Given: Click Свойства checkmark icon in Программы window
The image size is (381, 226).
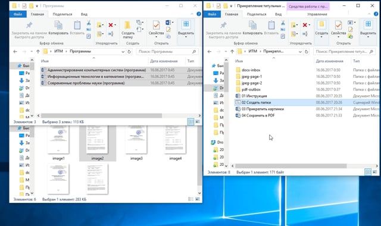Looking at the screenshot, I should click(x=156, y=25).
